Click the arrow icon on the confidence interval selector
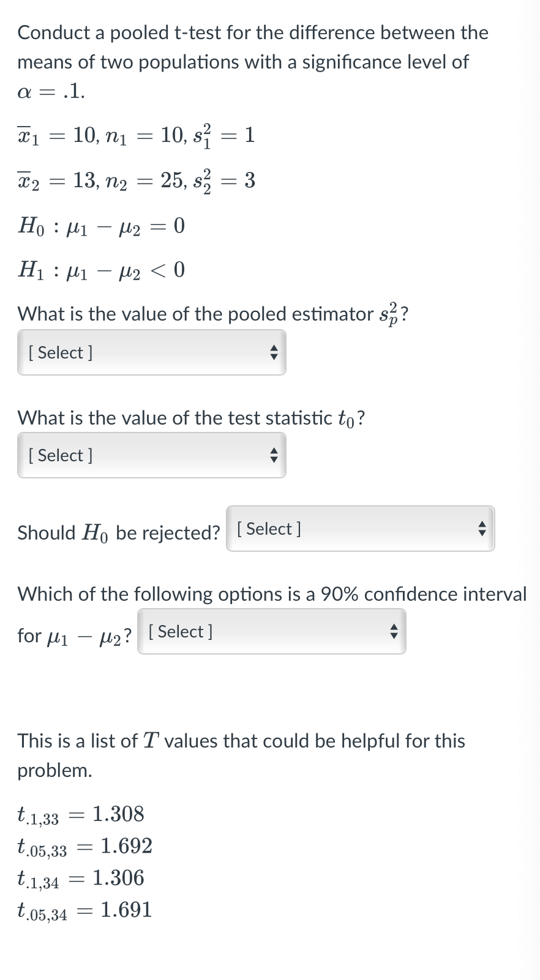 tap(395, 631)
